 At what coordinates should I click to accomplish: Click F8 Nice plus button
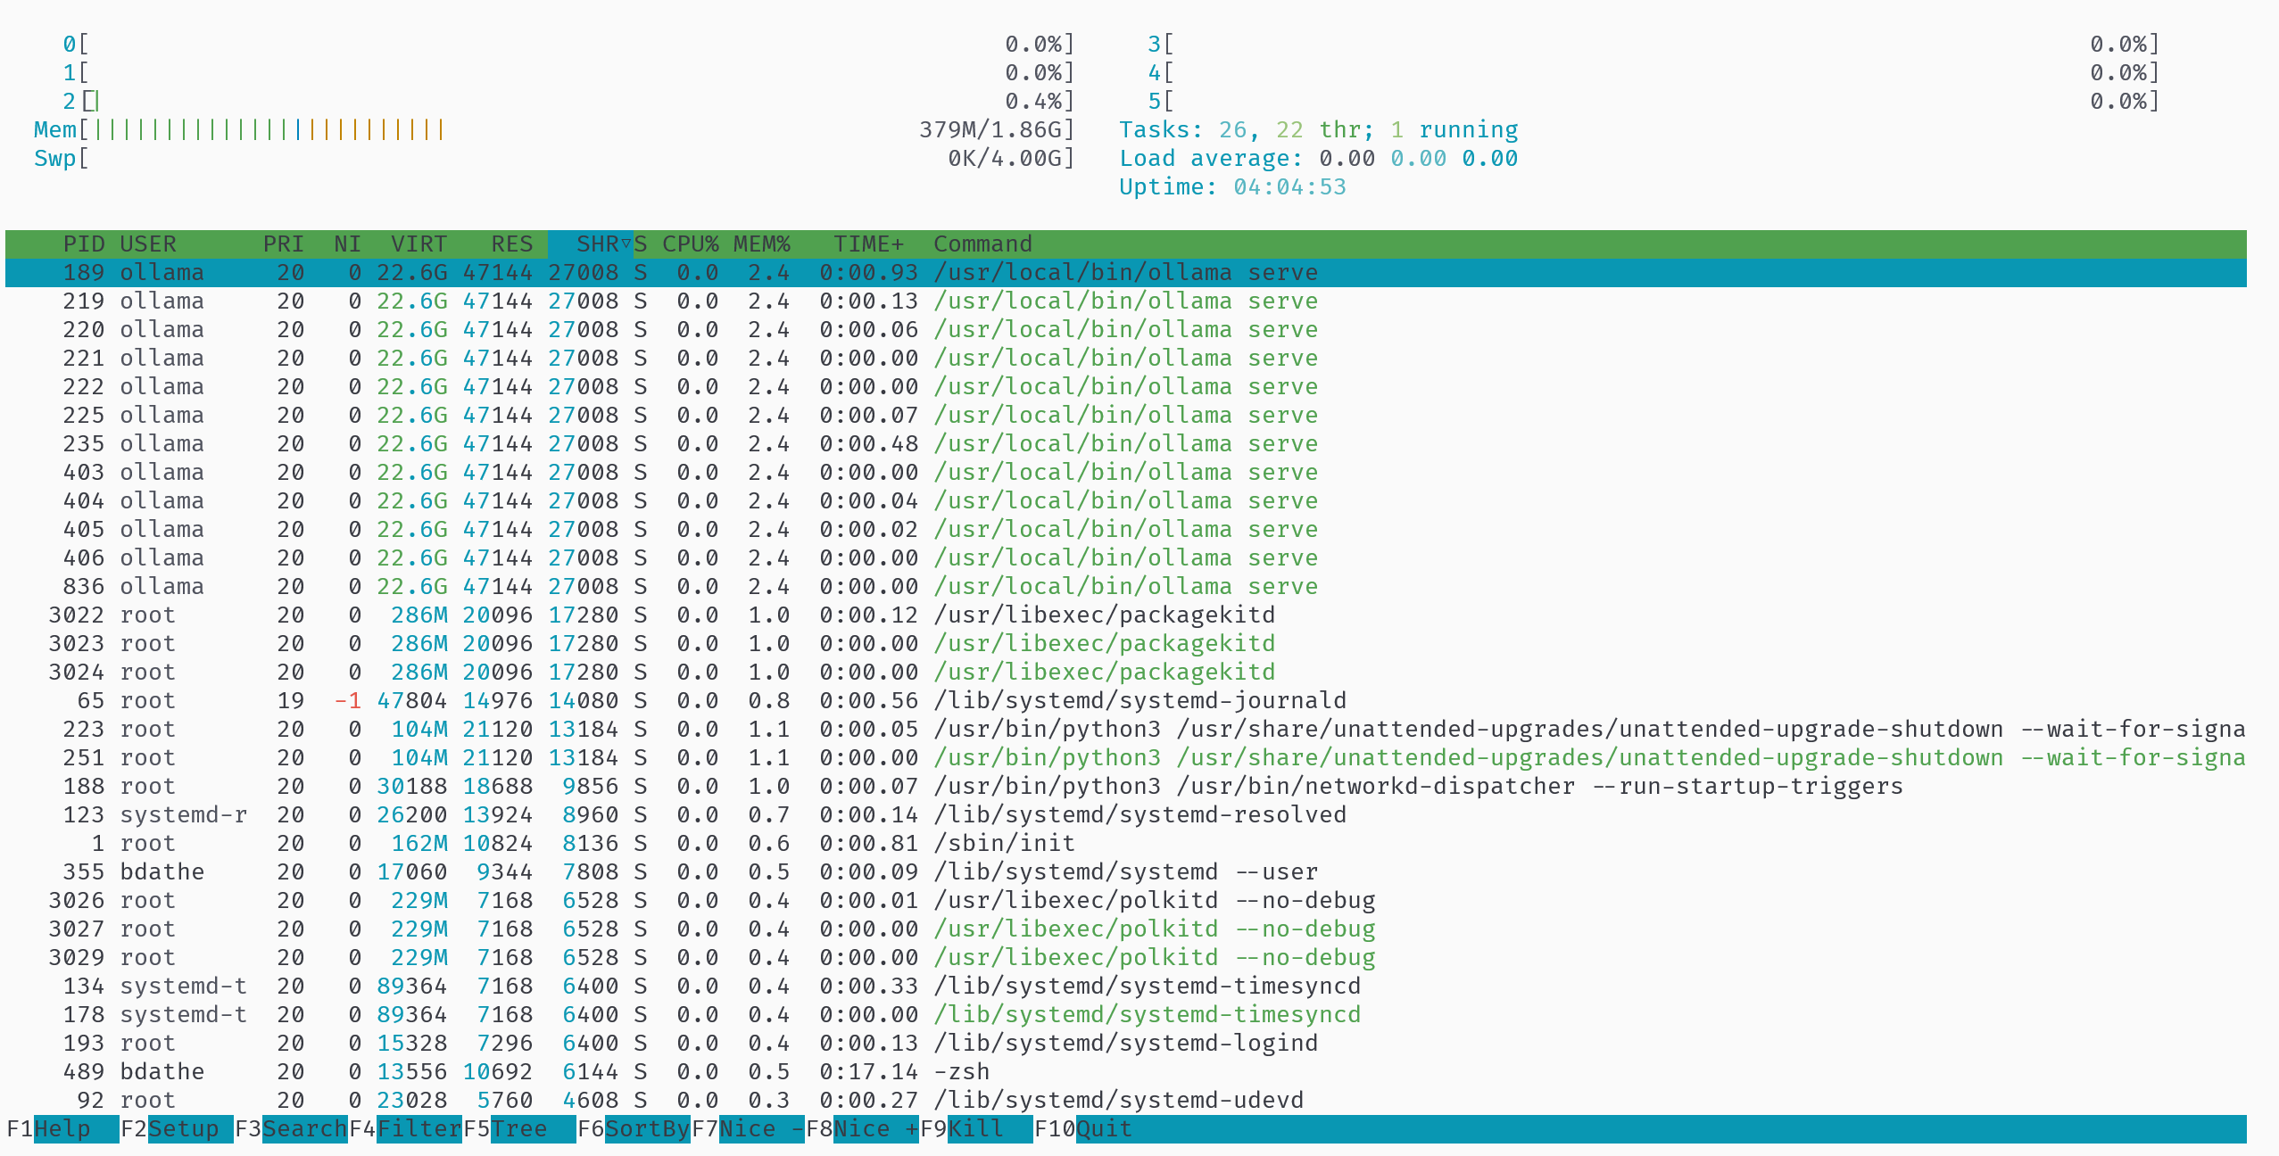[862, 1128]
